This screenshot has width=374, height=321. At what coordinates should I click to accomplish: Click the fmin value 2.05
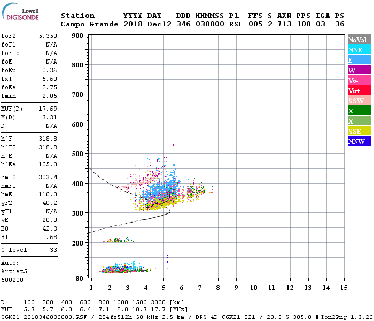(x=50, y=96)
